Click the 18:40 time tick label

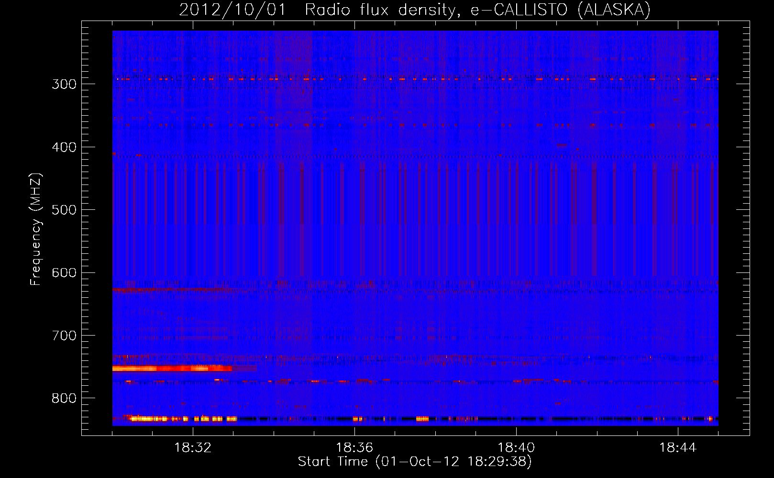(x=516, y=448)
